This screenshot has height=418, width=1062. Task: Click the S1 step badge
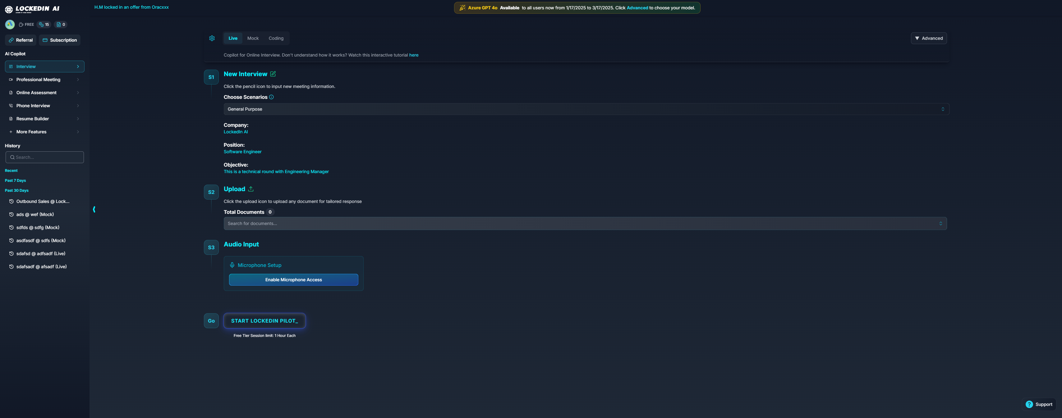[211, 77]
